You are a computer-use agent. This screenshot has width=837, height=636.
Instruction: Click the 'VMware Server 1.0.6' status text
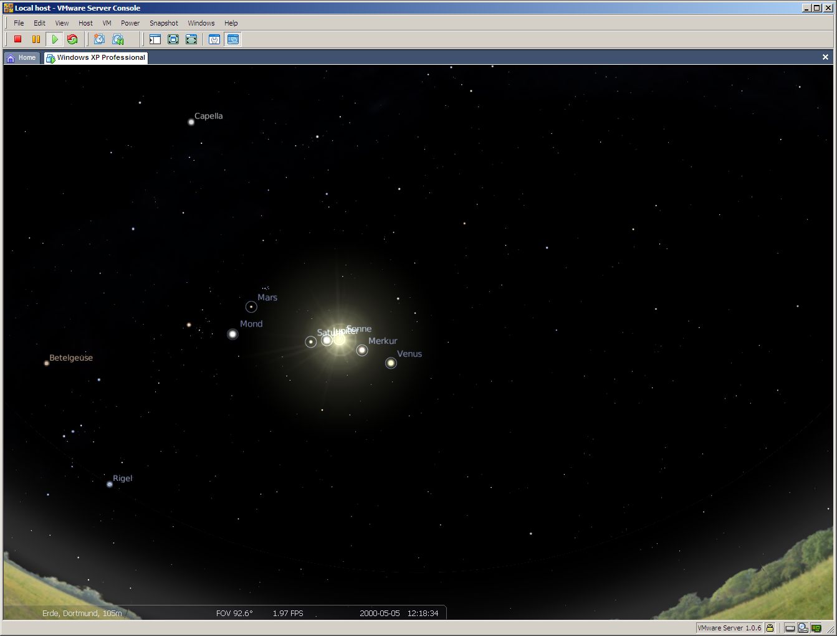click(729, 628)
